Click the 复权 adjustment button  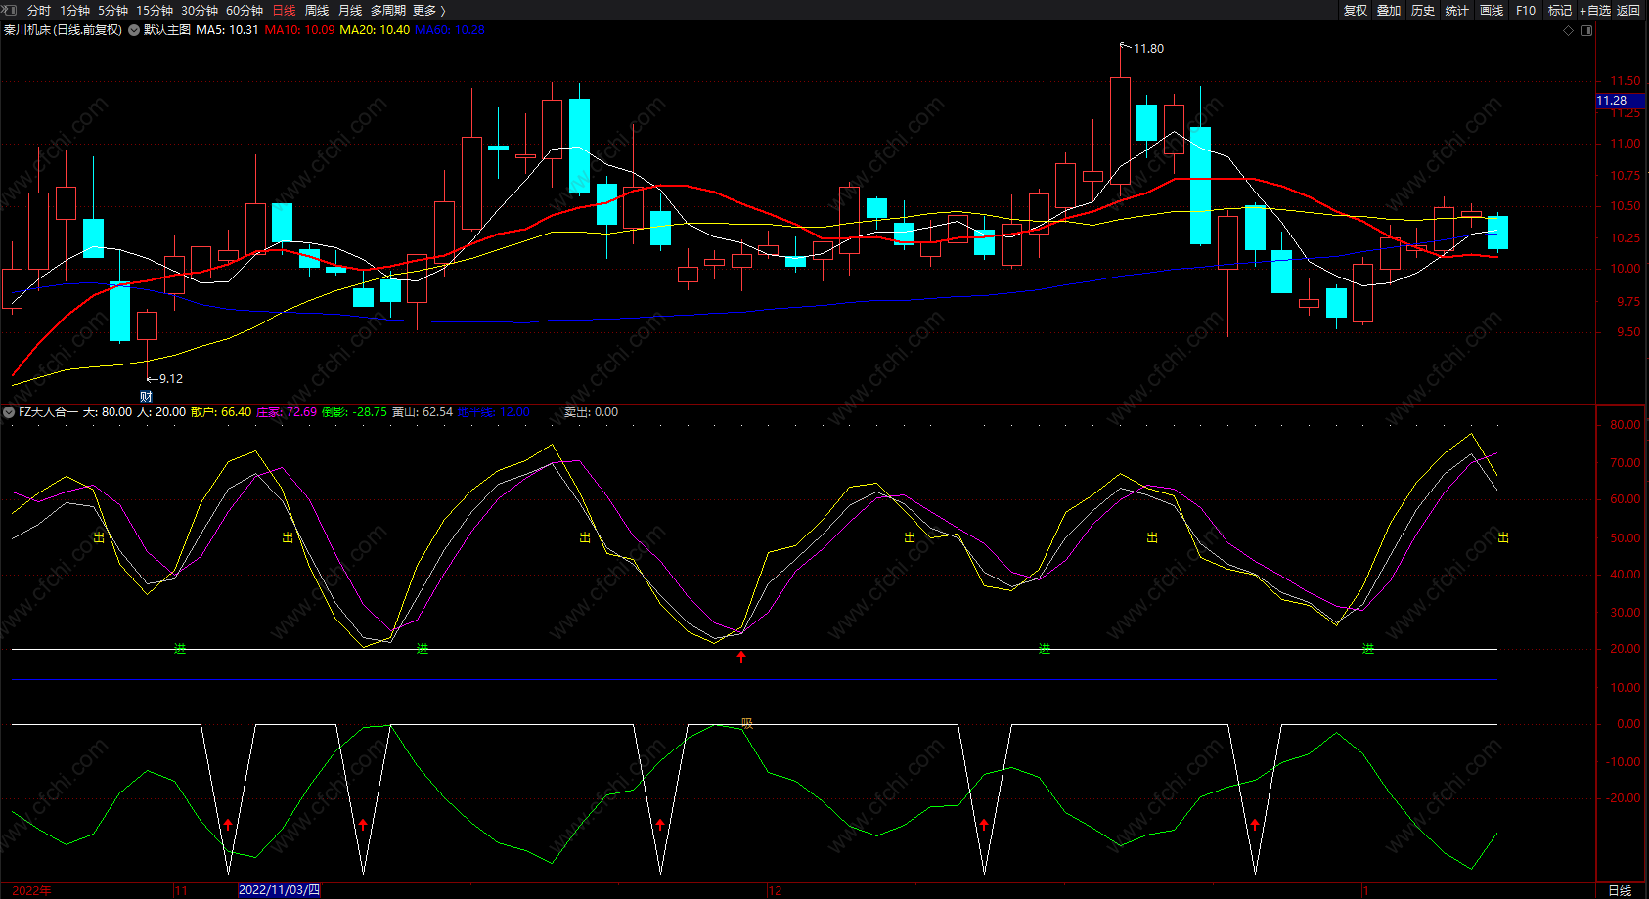coord(1355,10)
